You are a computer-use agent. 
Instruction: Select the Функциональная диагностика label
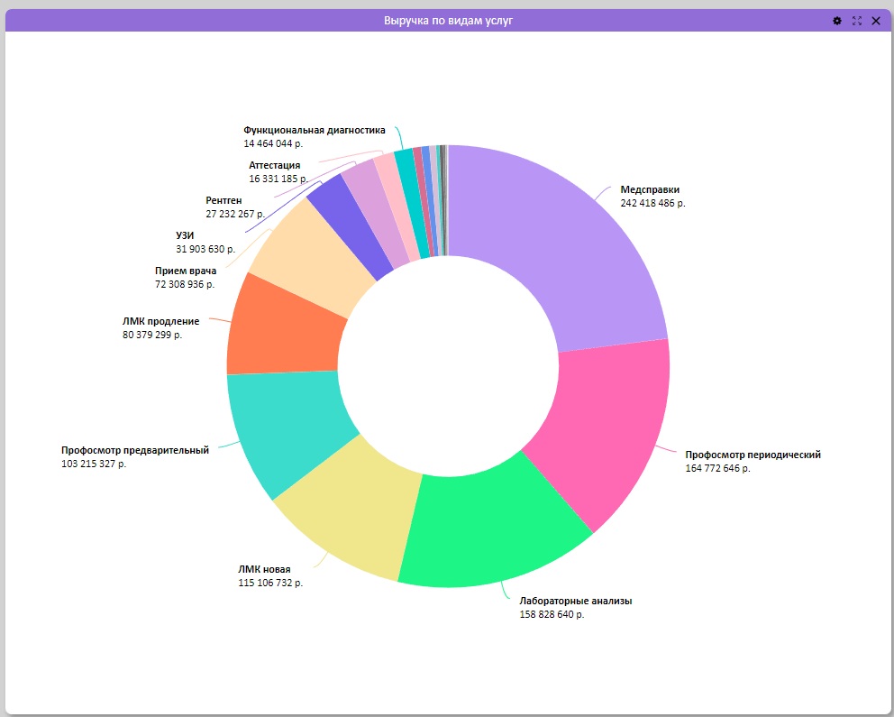coord(315,130)
